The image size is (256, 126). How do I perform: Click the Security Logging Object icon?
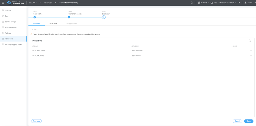coord(3,44)
